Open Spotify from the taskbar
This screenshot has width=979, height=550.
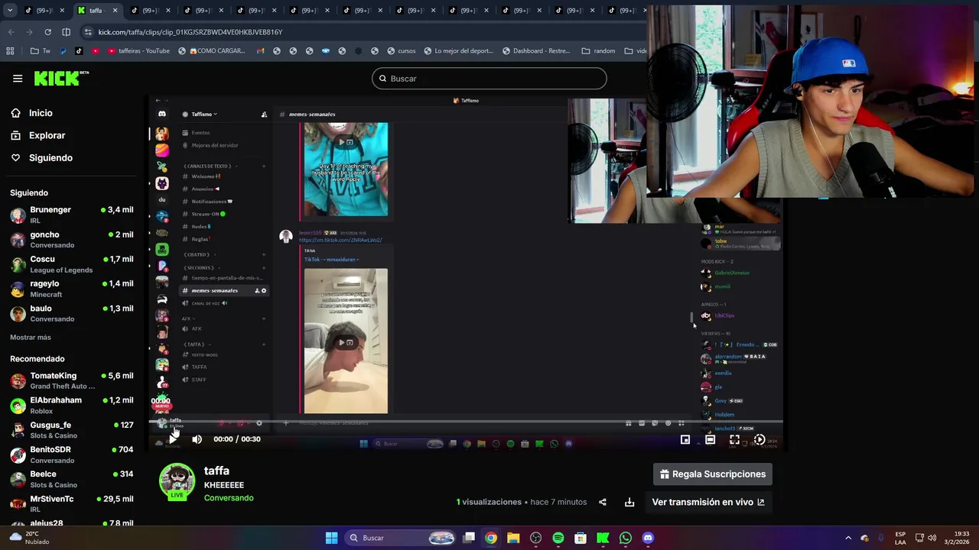coord(558,538)
